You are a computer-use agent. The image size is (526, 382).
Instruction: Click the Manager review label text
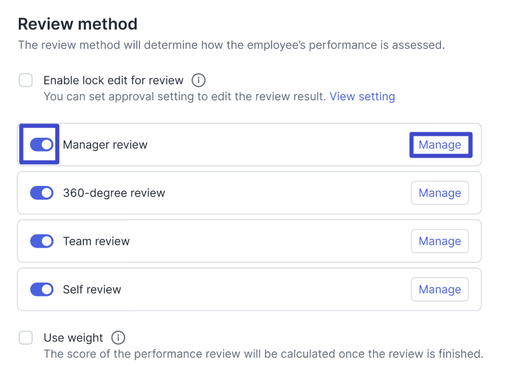coord(105,145)
